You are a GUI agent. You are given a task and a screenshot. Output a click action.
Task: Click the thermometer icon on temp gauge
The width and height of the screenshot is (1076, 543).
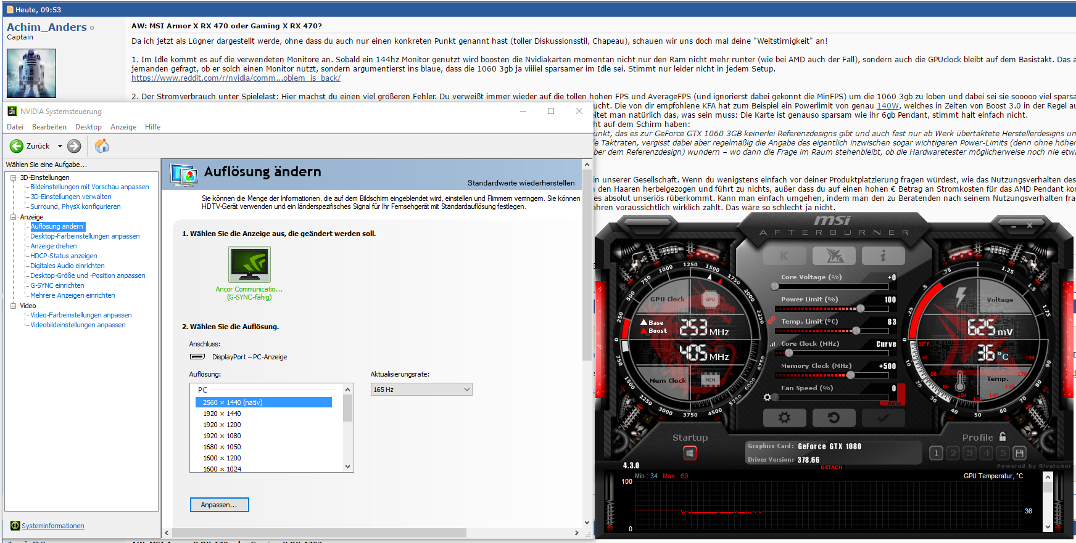(x=960, y=382)
